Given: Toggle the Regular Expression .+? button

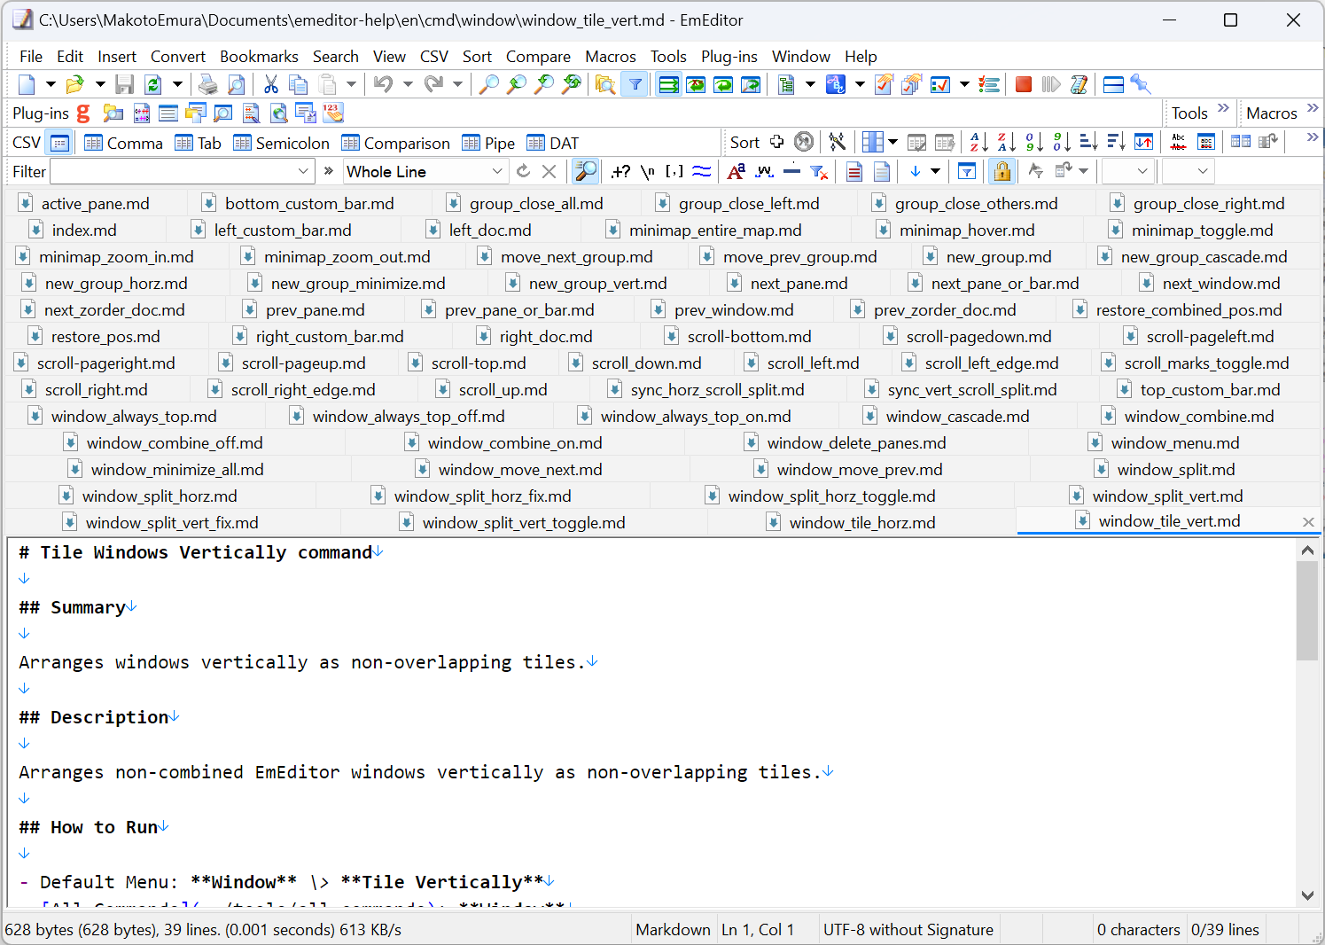Looking at the screenshot, I should click(x=620, y=171).
